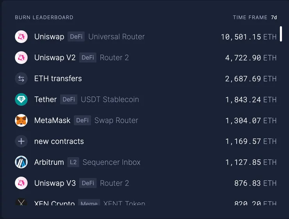Click the leaderboard vertical scrollbar thumb
The height and width of the screenshot is (219, 289).
(x=281, y=34)
